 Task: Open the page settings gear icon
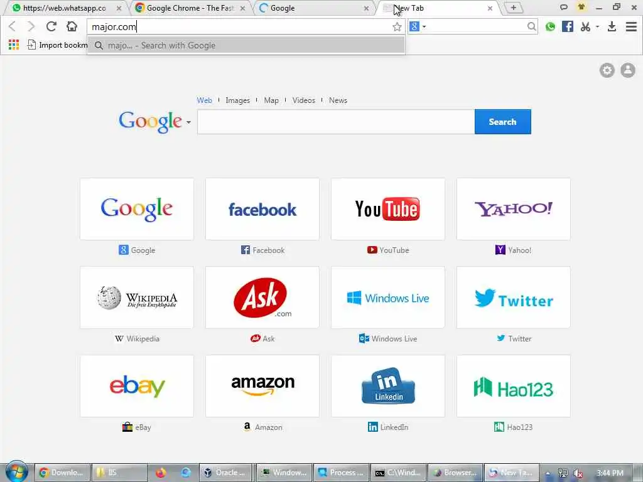click(607, 70)
